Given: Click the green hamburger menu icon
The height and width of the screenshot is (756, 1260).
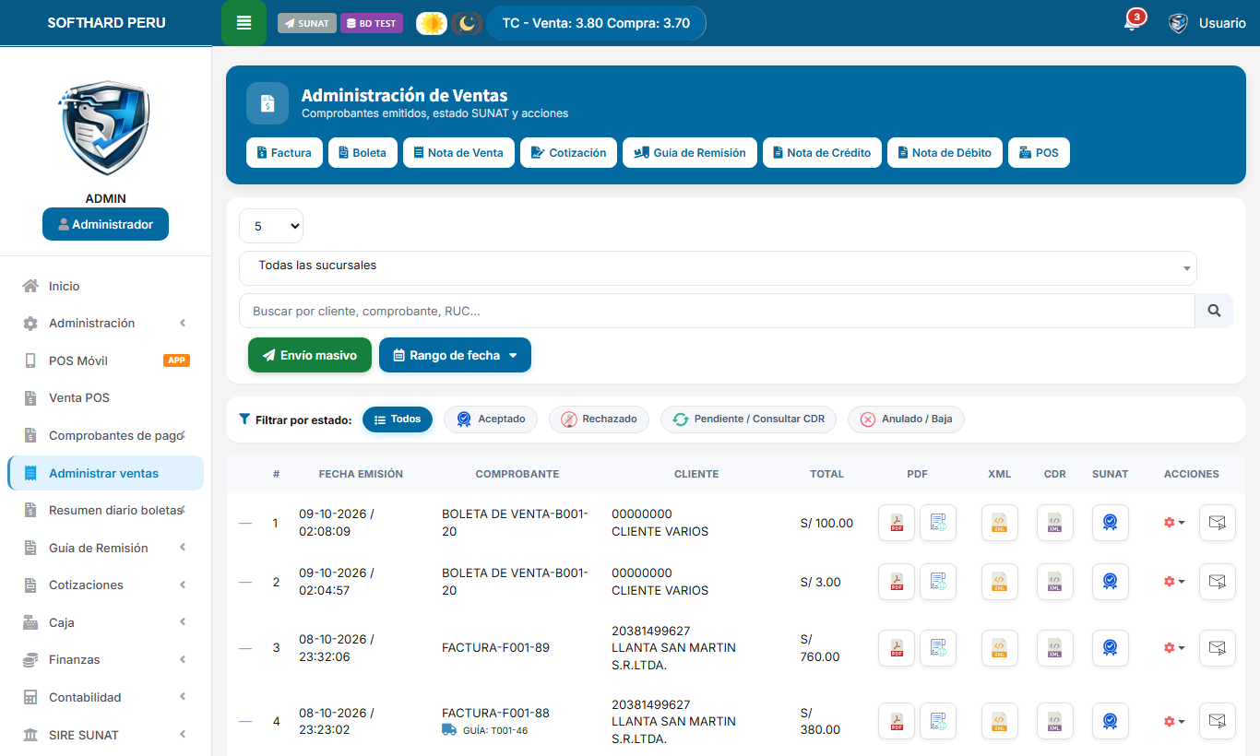Looking at the screenshot, I should tap(244, 23).
